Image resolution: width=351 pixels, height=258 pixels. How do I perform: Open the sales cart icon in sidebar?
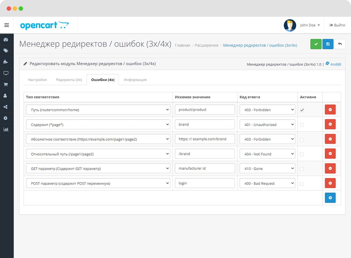6,84
